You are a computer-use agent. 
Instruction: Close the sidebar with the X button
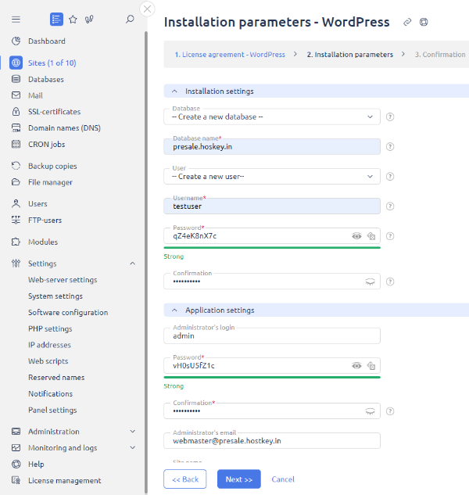pyautogui.click(x=147, y=9)
